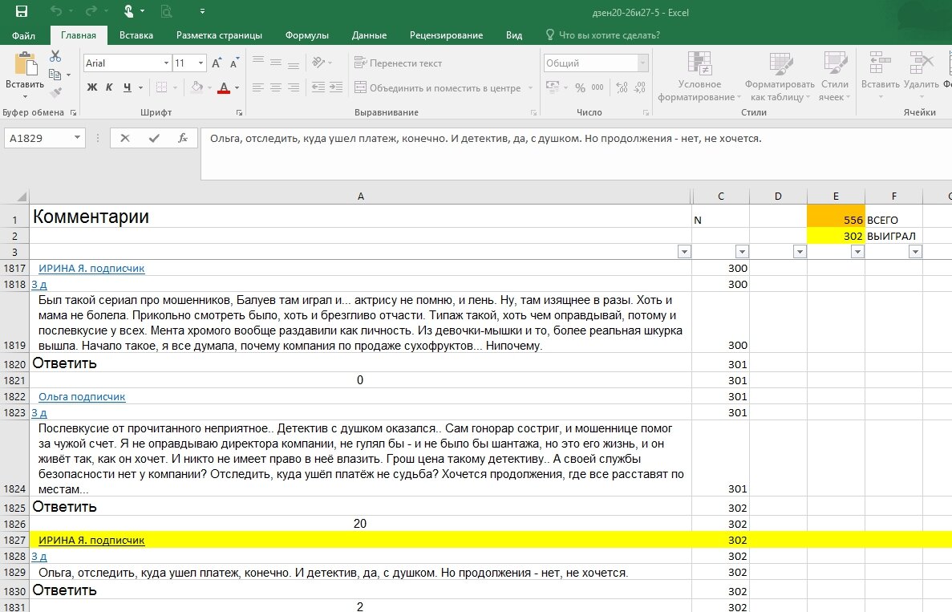Switch to the Данные tab
Image resolution: width=952 pixels, height=612 pixels.
(x=369, y=35)
